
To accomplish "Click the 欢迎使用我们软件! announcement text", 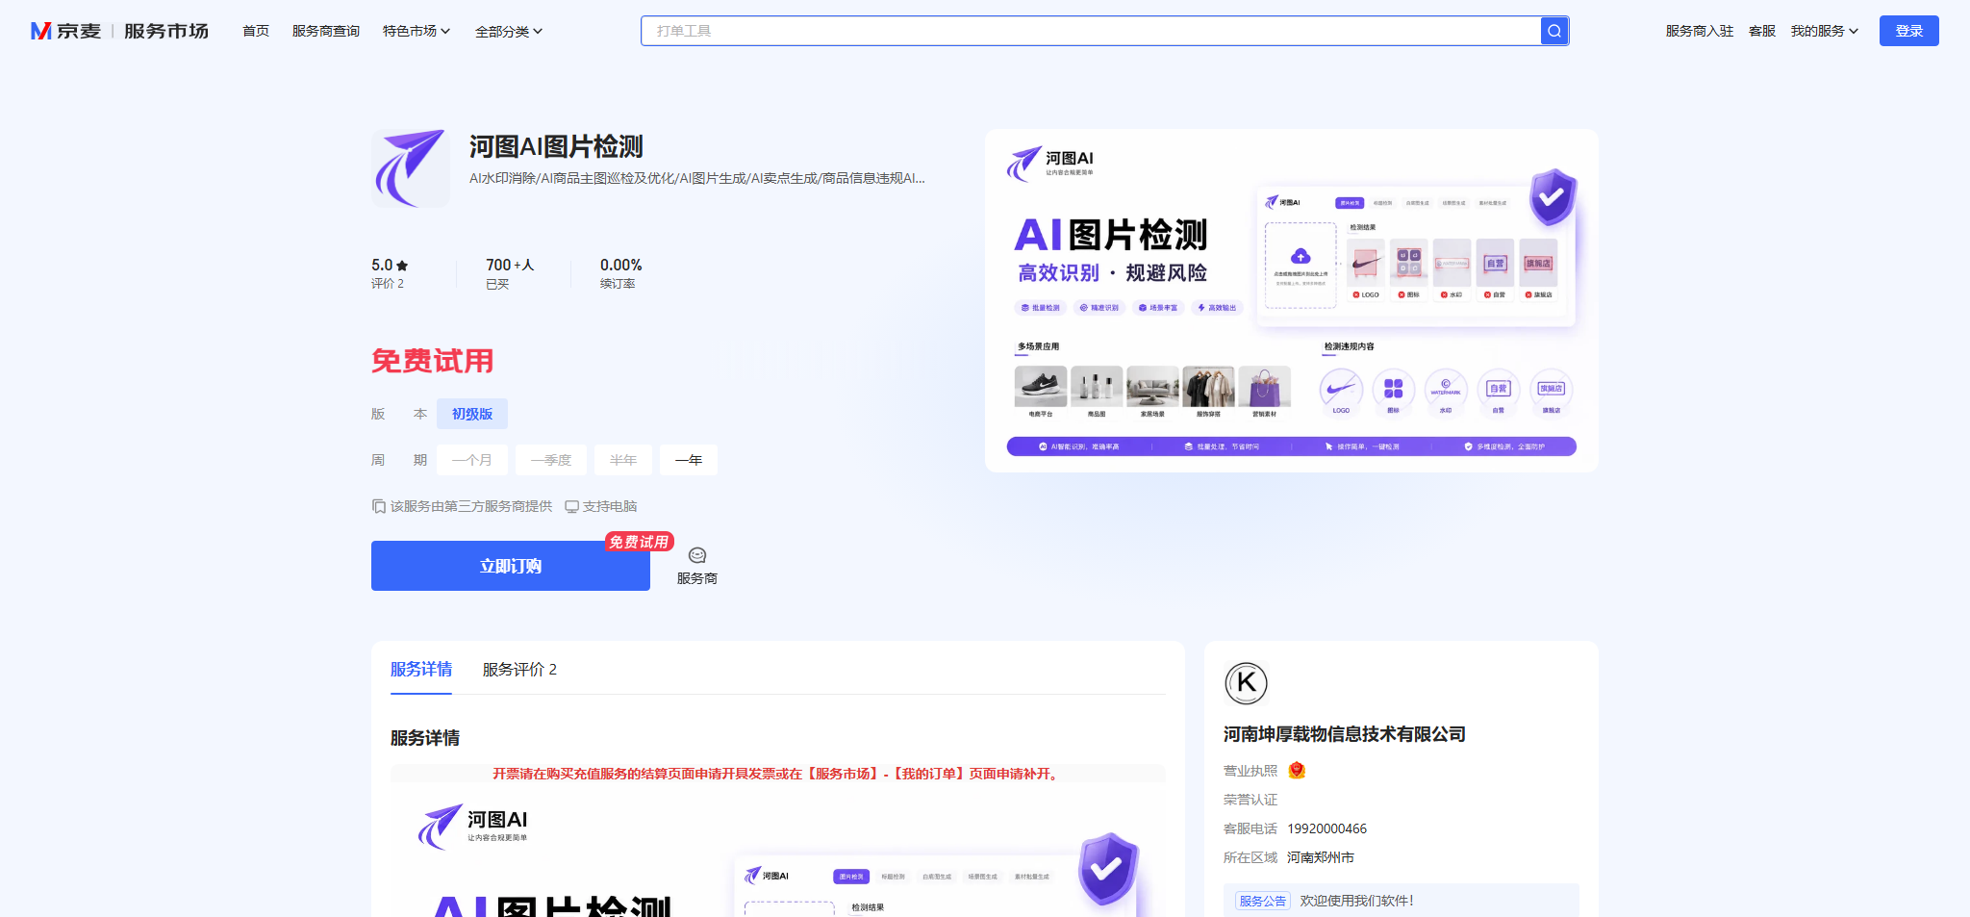I will (x=1357, y=901).
